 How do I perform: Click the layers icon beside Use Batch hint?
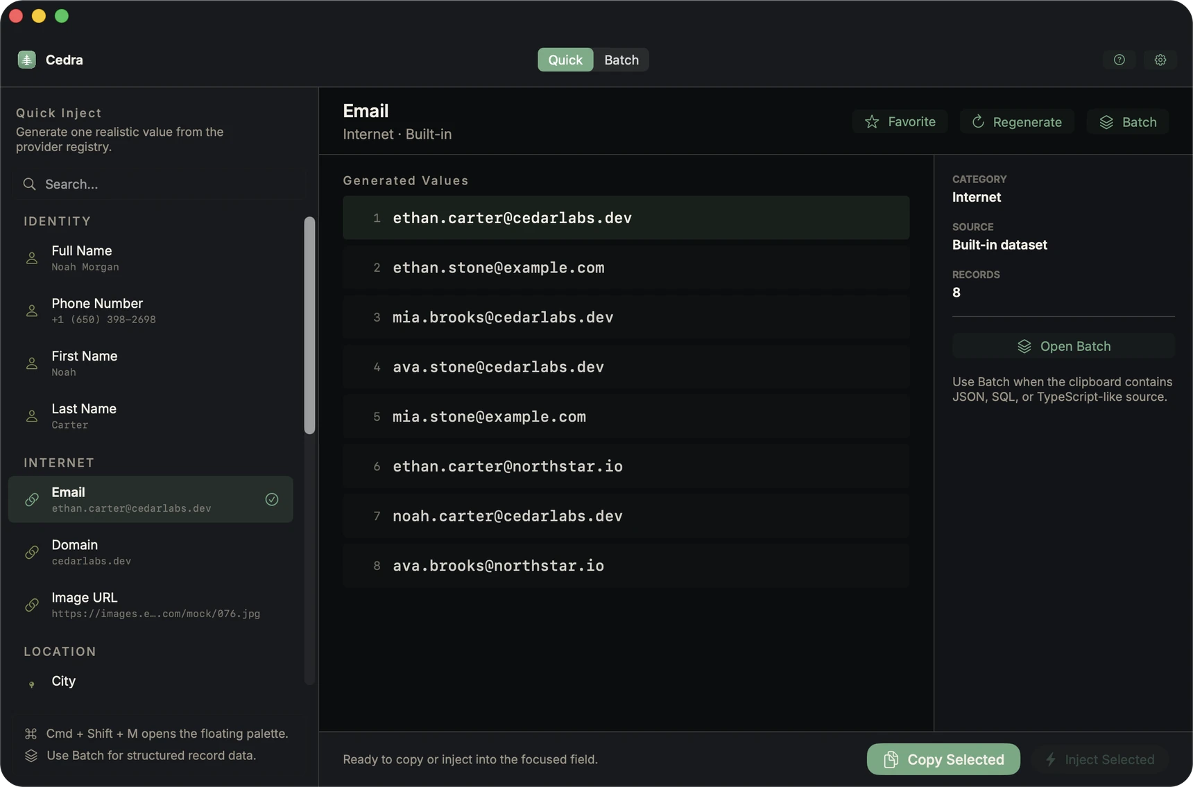tap(31, 755)
